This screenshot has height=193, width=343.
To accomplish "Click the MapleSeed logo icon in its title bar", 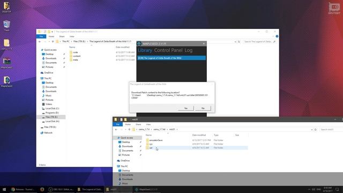I will [139, 43].
